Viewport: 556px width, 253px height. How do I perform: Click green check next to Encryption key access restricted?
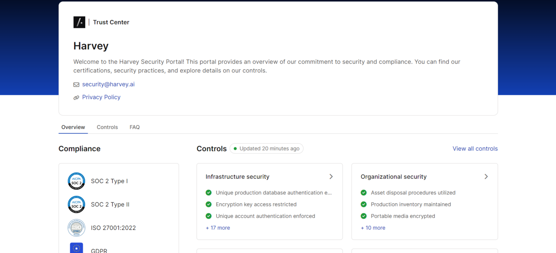coord(209,204)
